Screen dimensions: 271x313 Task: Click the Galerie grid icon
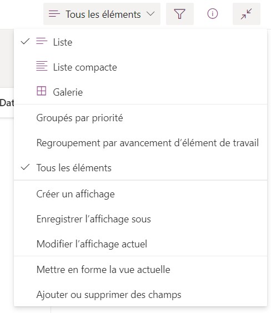[42, 91]
